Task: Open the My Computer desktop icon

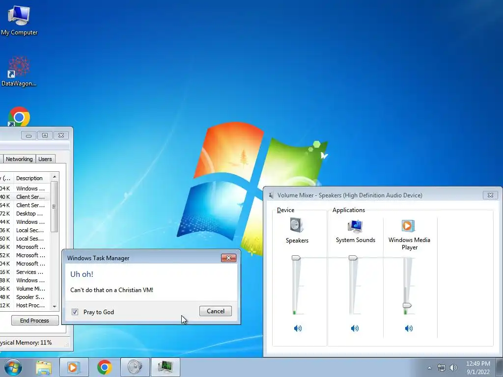Action: (19, 20)
